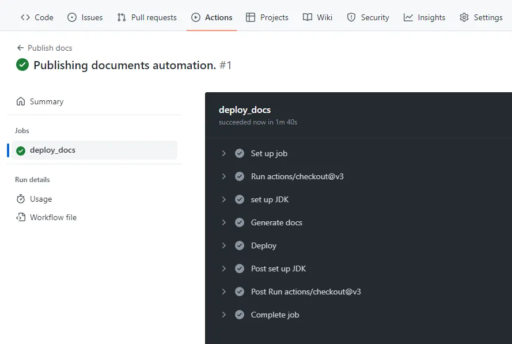Open the Post Run actions/checkout@v3 step
512x344 pixels.
tap(305, 292)
